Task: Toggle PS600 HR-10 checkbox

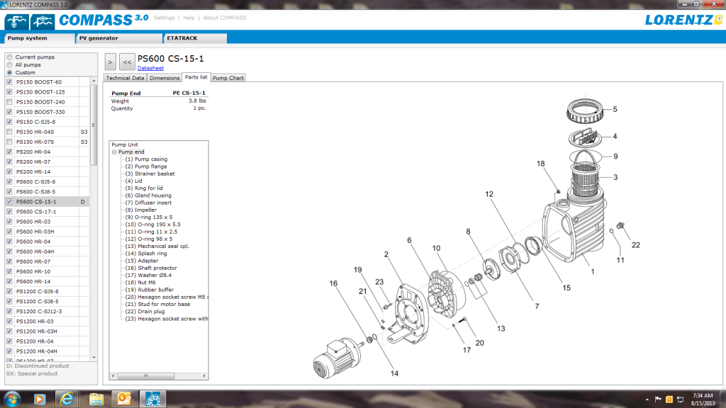Action: pos(9,271)
